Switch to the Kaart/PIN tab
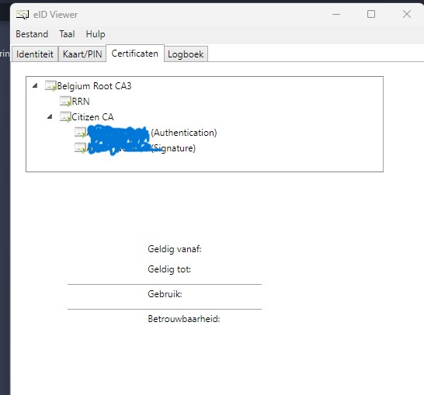The height and width of the screenshot is (395, 424). [x=82, y=54]
